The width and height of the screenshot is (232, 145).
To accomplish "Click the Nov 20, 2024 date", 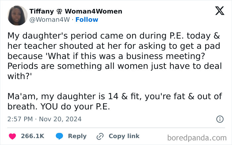I will click(61, 119).
